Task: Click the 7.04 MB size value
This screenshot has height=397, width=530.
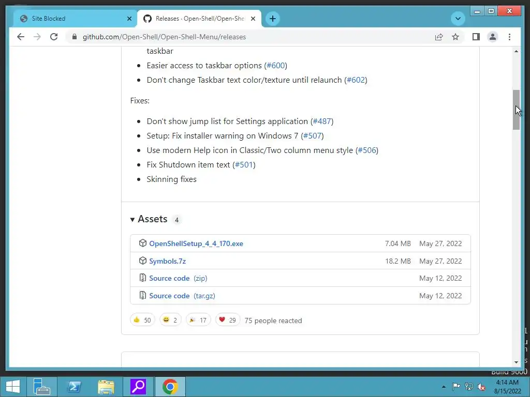Action: point(398,243)
